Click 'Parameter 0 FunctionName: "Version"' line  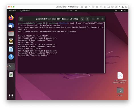[x=37, y=47]
